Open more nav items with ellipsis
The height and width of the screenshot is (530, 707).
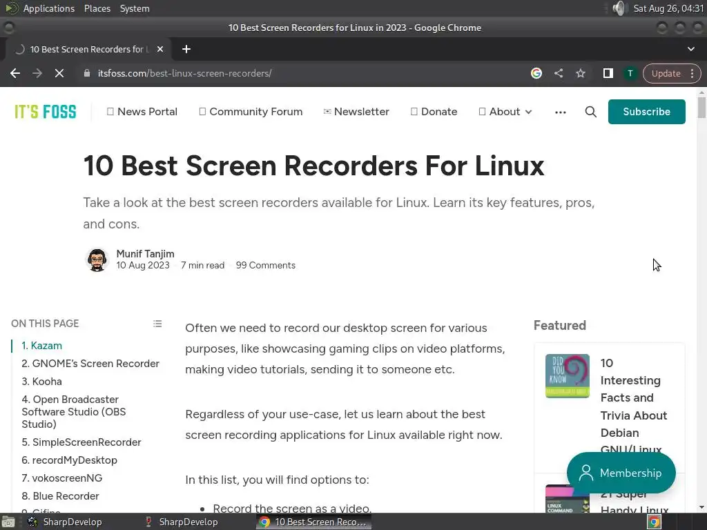[561, 112]
